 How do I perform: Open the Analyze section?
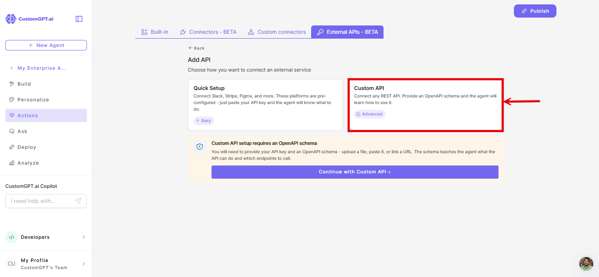click(x=46, y=163)
